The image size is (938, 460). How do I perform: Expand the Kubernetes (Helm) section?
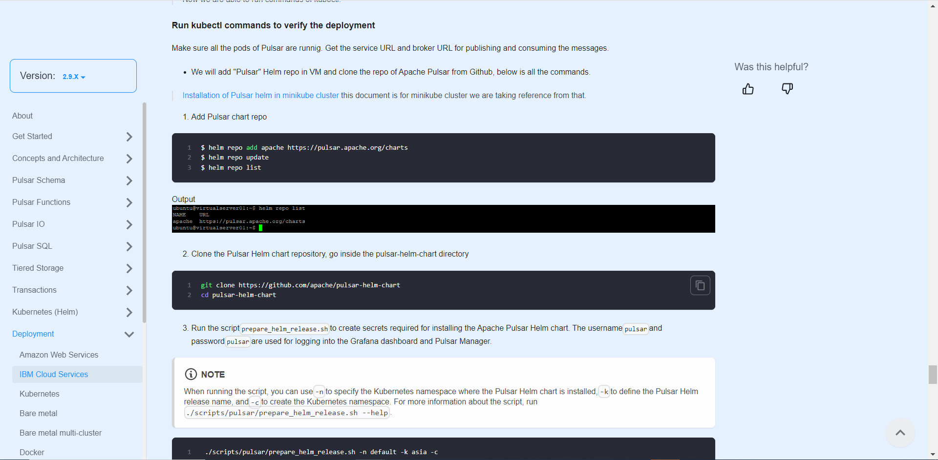[129, 312]
